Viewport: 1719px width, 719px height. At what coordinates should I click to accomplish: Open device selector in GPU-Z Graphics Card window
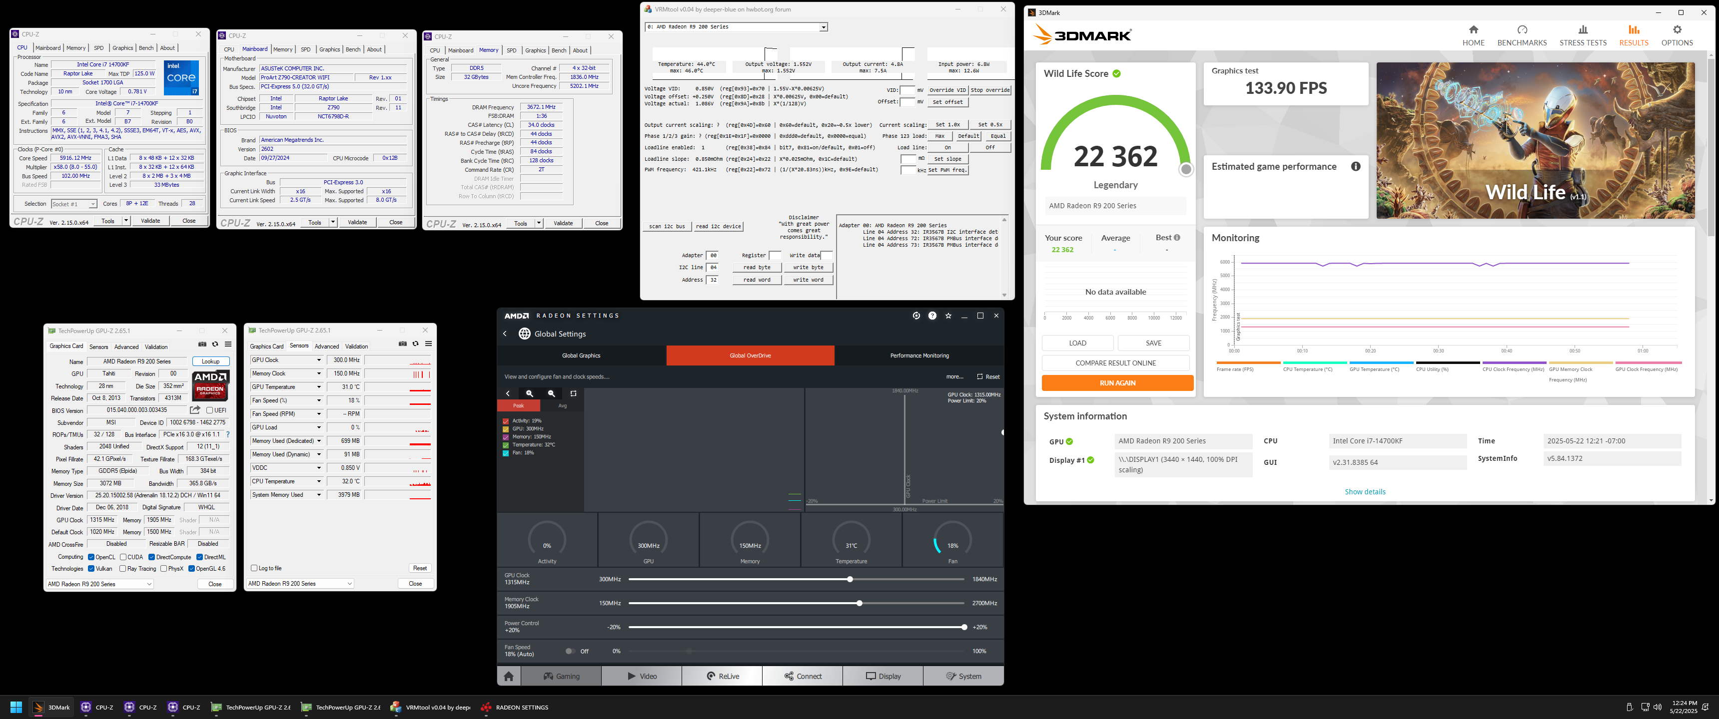click(99, 584)
